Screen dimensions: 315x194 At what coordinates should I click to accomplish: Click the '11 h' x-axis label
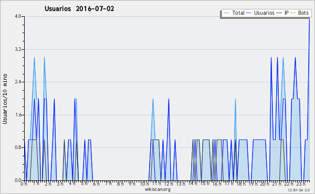click(x=156, y=184)
